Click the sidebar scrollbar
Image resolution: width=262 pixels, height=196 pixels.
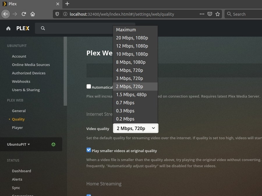pos(65,71)
